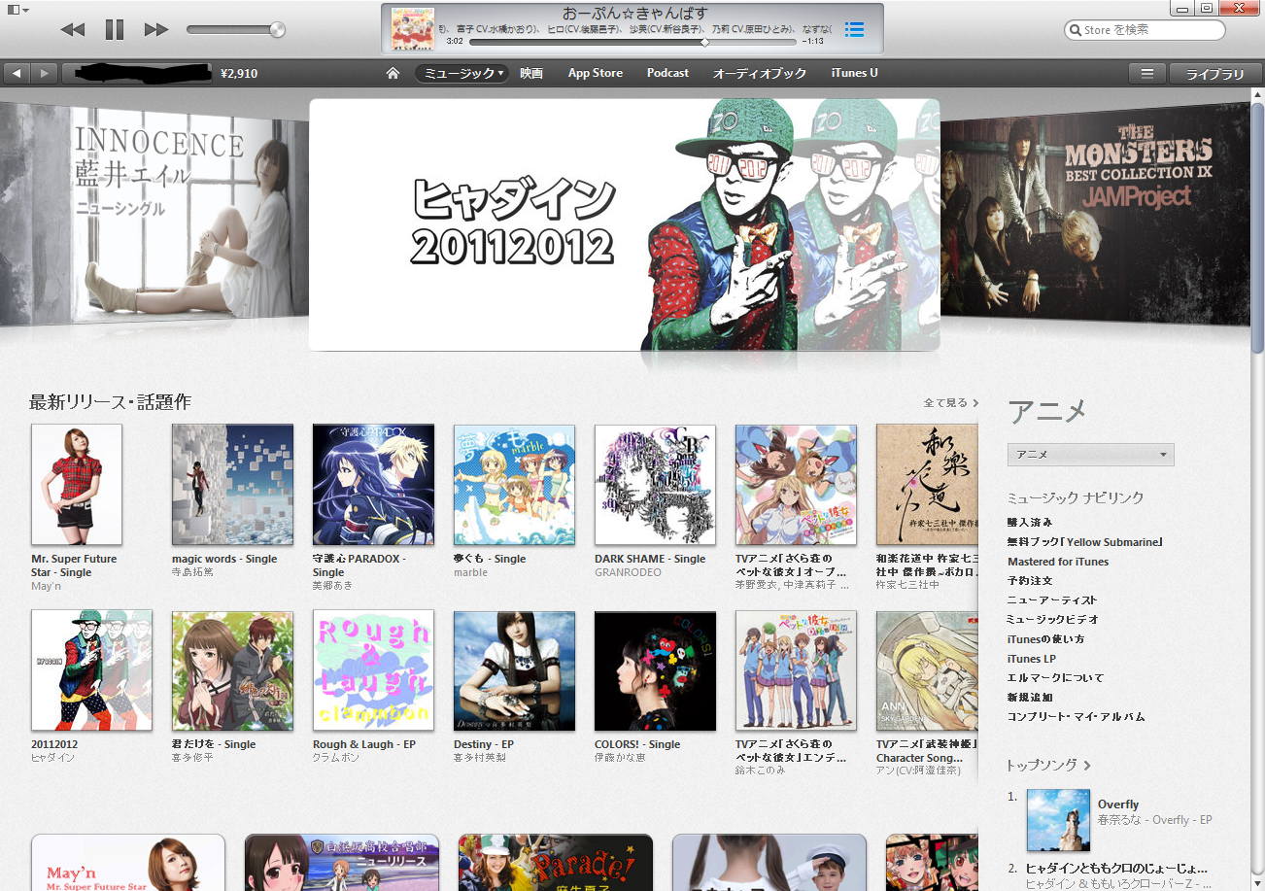The image size is (1265, 891).
Task: Go forward with the right arrow button
Action: [x=45, y=73]
